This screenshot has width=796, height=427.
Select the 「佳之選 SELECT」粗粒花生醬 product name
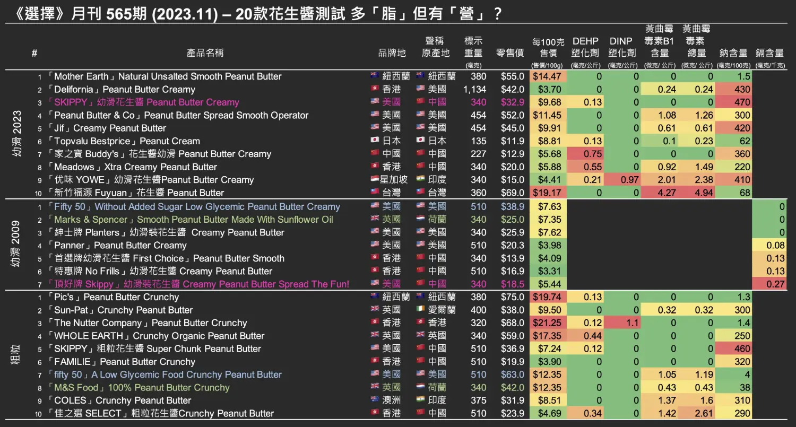(x=160, y=413)
